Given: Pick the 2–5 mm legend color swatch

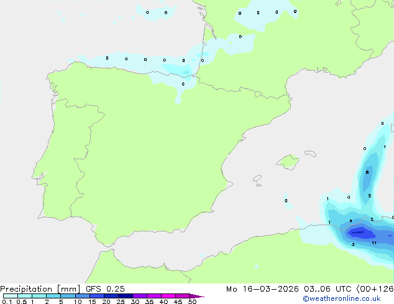Looking at the screenshot, I should click(53, 296).
